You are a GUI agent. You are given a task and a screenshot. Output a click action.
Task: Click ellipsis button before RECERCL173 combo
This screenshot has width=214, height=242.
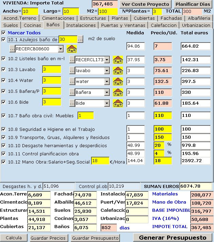pos(72,60)
